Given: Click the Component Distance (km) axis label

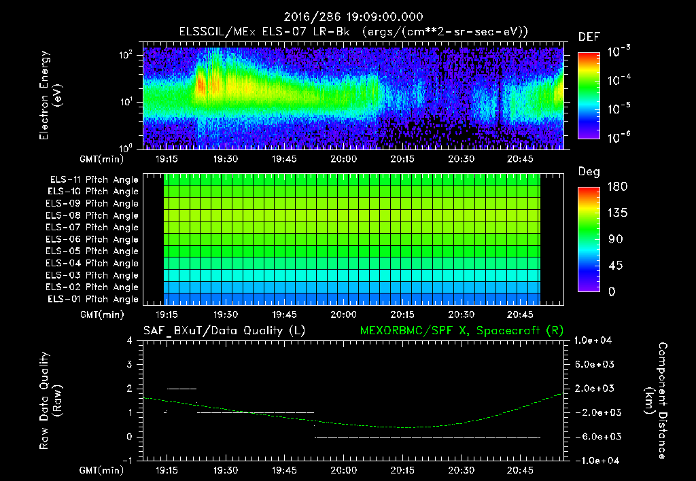Looking at the screenshot, I should click(x=656, y=401).
